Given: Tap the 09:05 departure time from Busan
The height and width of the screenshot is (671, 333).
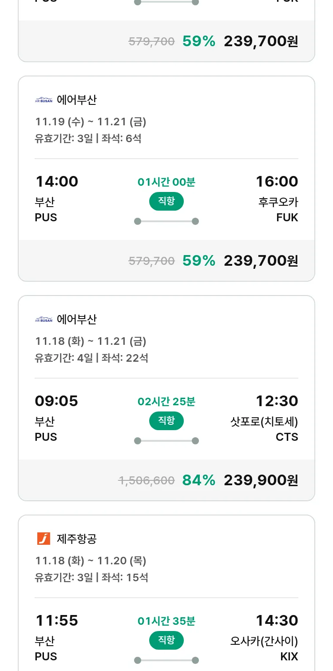Looking at the screenshot, I should [56, 401].
